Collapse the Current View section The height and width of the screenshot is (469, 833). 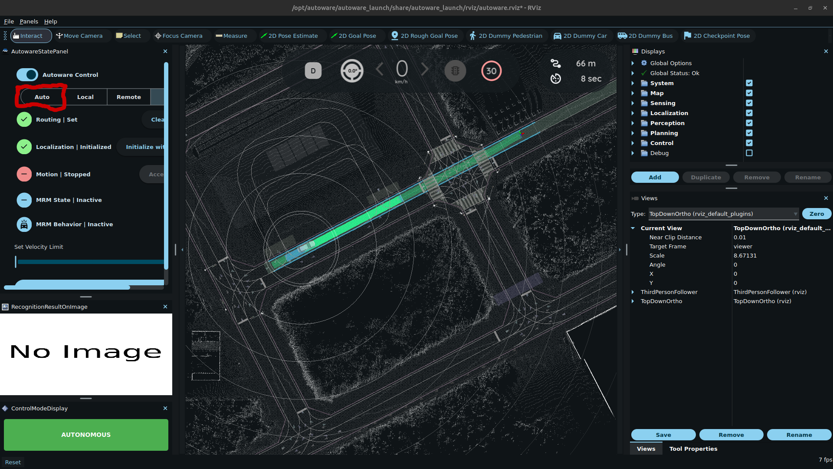pos(633,228)
